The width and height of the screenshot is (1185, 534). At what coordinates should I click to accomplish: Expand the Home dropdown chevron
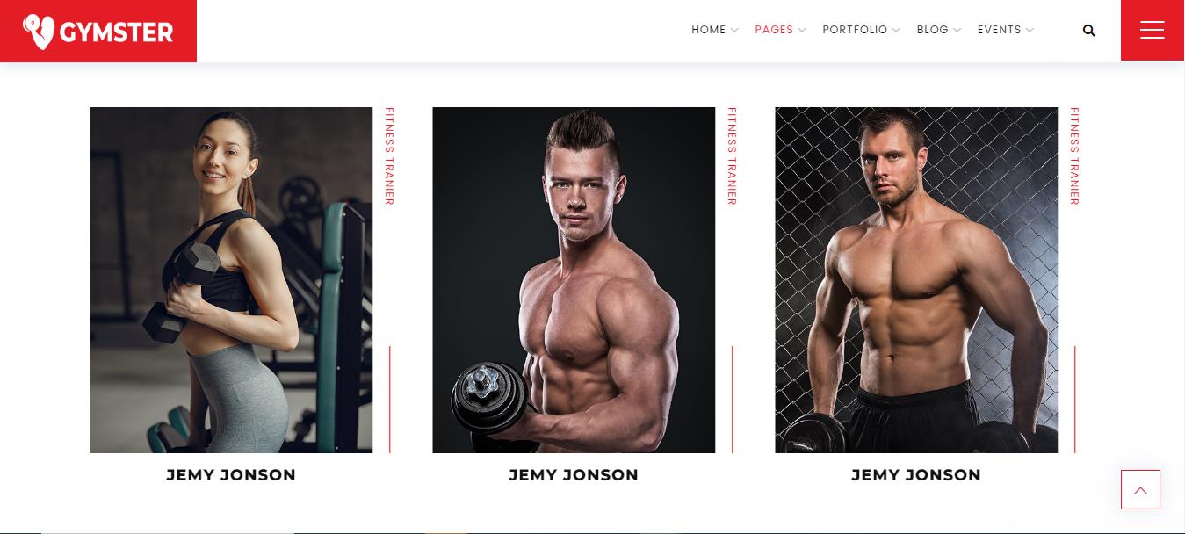[734, 31]
